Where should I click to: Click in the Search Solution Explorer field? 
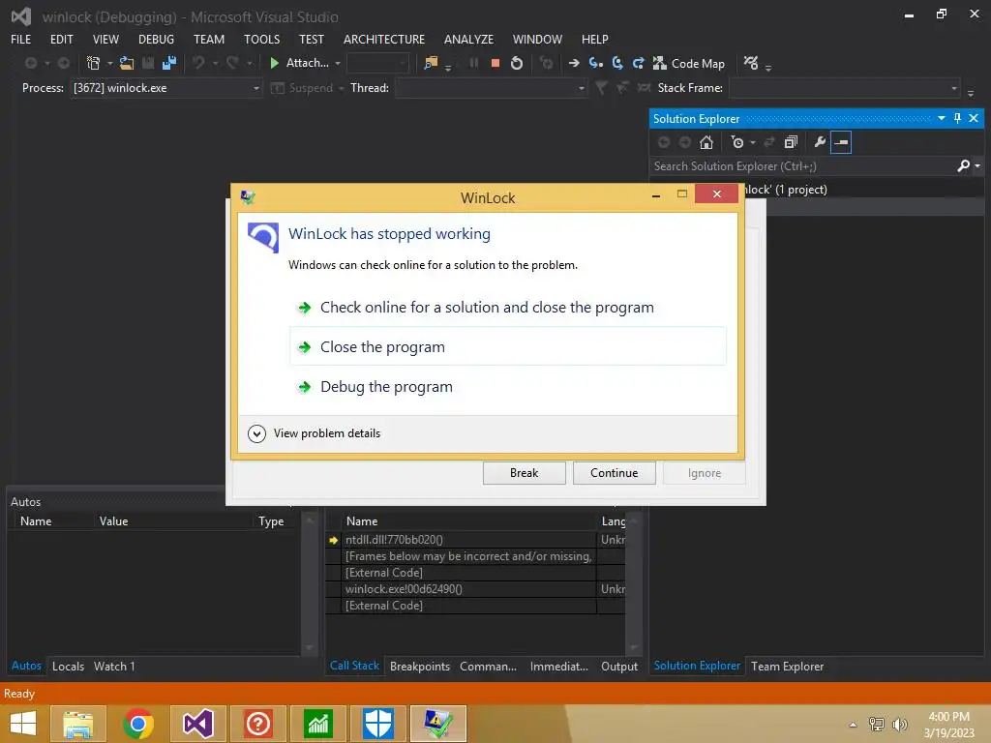coord(802,166)
